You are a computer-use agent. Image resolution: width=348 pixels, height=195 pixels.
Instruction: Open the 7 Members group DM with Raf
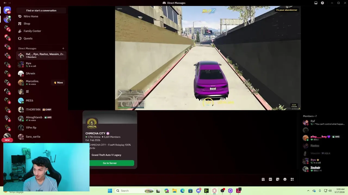click(41, 56)
